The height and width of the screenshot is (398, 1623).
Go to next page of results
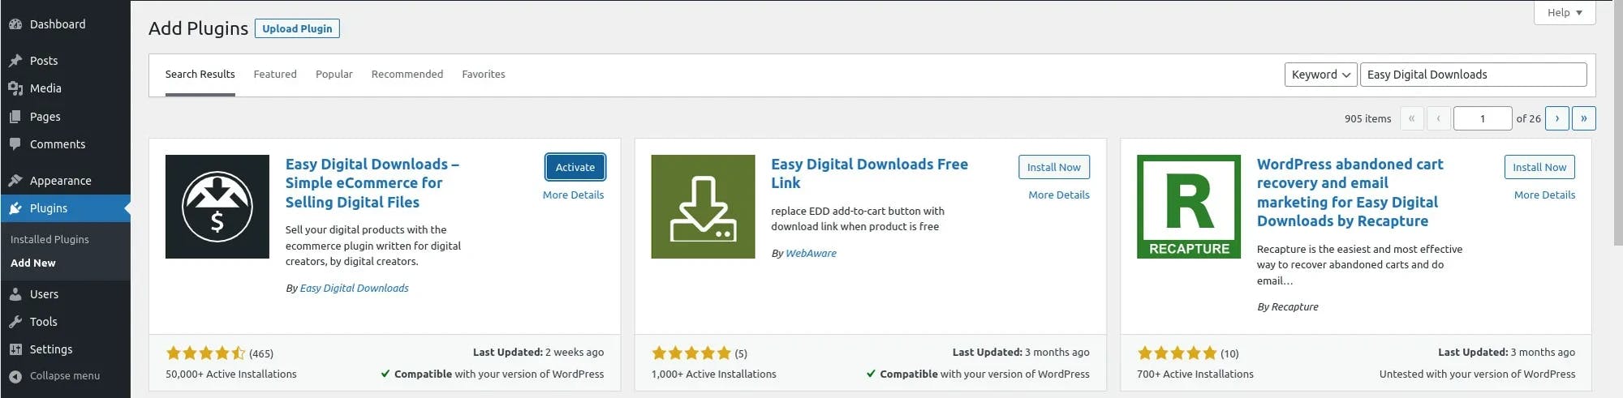click(1556, 118)
